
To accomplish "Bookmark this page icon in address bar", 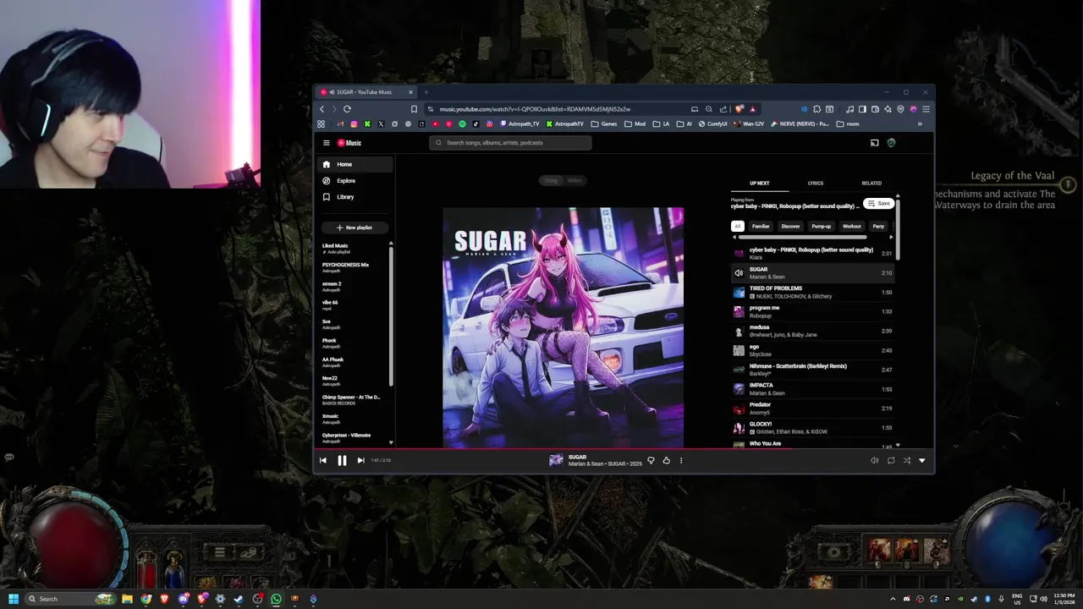I will [x=414, y=109].
